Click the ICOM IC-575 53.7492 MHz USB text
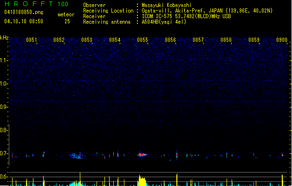The width and height of the screenshot is (292, 186). click(186, 16)
